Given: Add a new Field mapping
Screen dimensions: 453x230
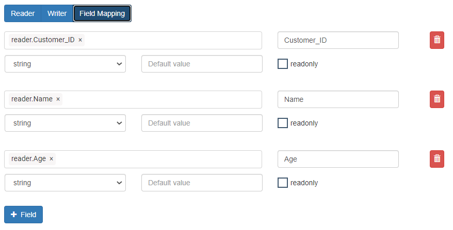Looking at the screenshot, I should click(23, 215).
